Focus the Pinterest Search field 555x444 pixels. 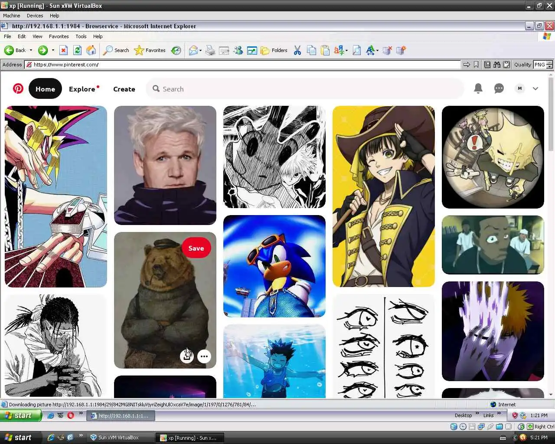point(305,89)
